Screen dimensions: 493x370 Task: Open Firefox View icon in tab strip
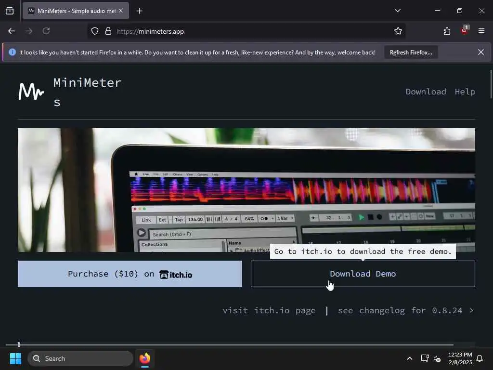[10, 11]
